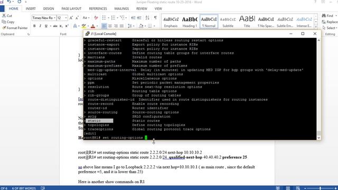Click the console scrollbar down arrow
The width and height of the screenshot is (338, 190).
click(318, 138)
